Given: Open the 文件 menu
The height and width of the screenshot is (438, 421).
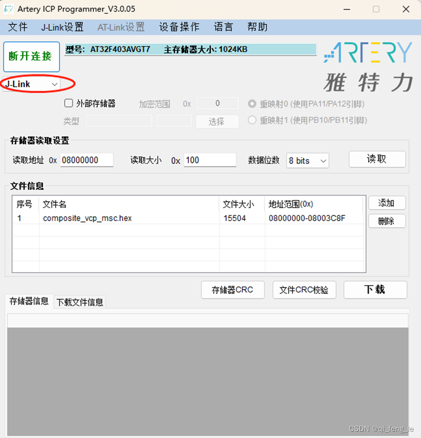Looking at the screenshot, I should [x=18, y=27].
